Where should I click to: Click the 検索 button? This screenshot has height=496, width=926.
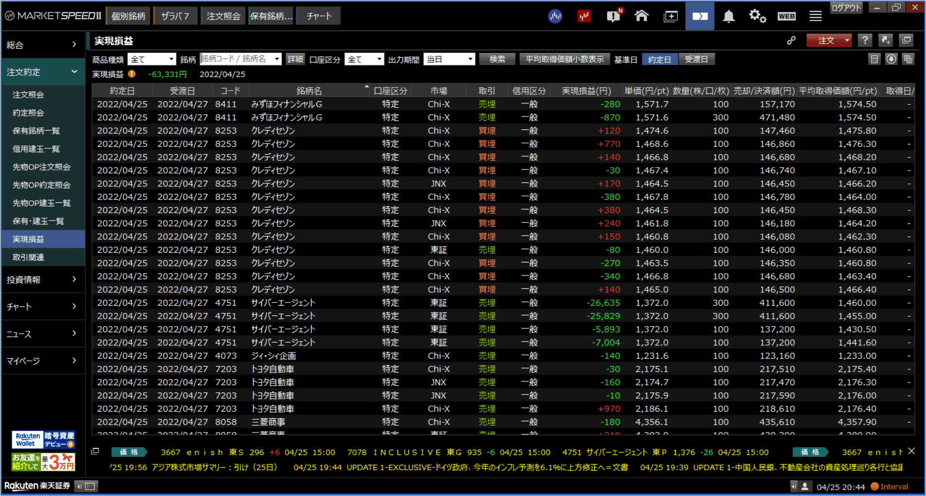(497, 59)
